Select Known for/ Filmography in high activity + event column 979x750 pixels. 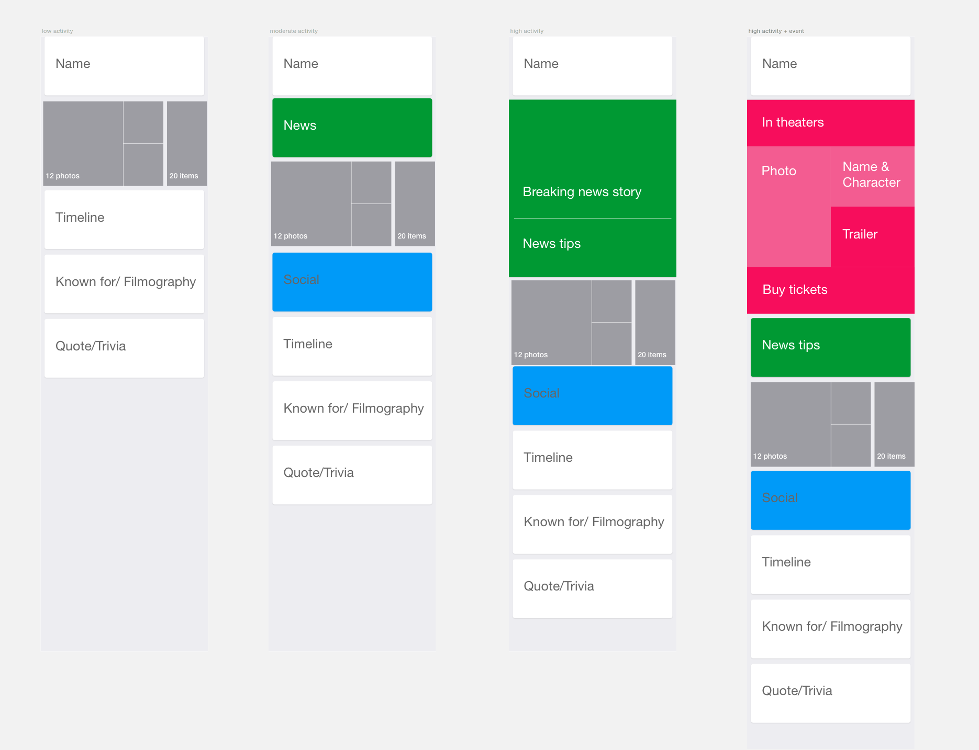point(831,629)
